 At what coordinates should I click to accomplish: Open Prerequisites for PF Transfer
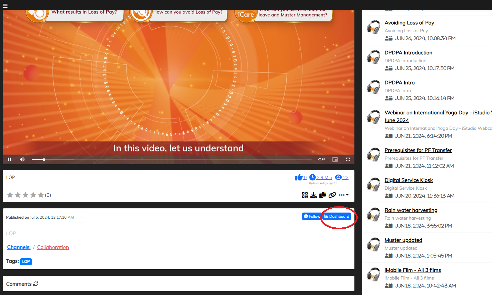[x=418, y=150]
